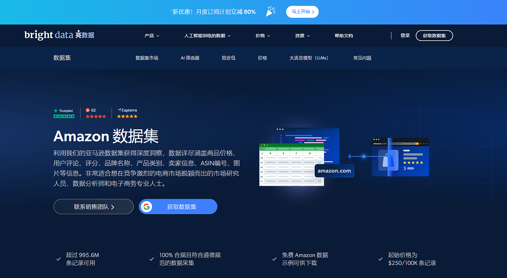Click the Bright Data logo
The height and width of the screenshot is (278, 507).
pos(59,35)
